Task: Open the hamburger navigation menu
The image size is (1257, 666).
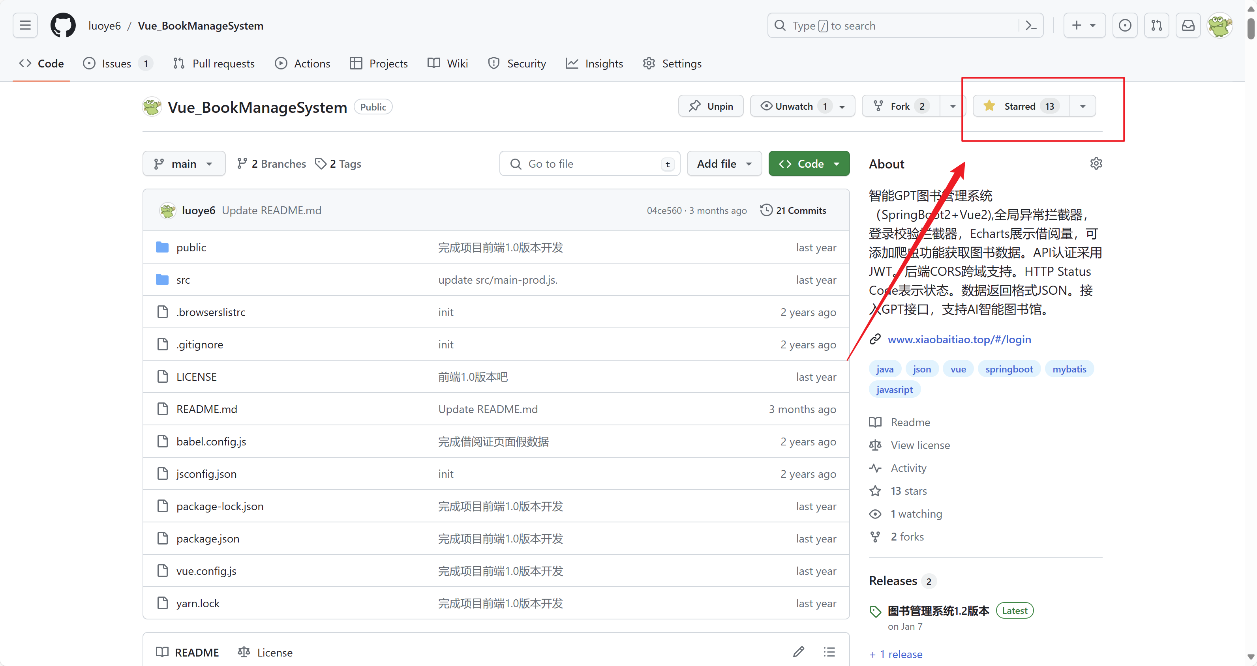Action: point(25,25)
